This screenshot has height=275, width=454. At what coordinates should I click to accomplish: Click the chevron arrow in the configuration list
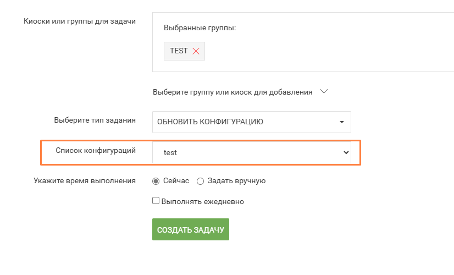[x=346, y=152]
